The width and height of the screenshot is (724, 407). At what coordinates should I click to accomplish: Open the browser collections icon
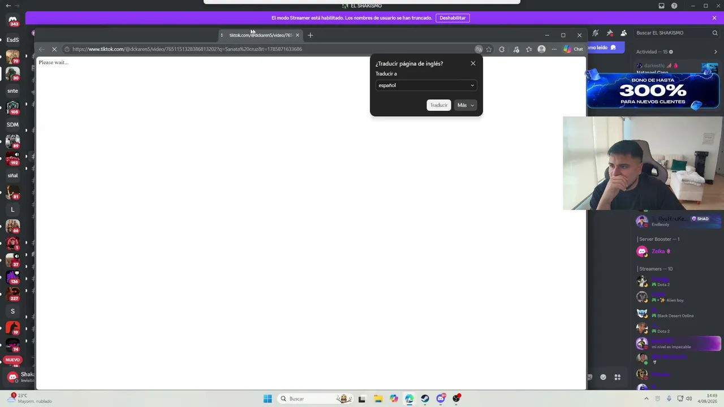pos(516,49)
